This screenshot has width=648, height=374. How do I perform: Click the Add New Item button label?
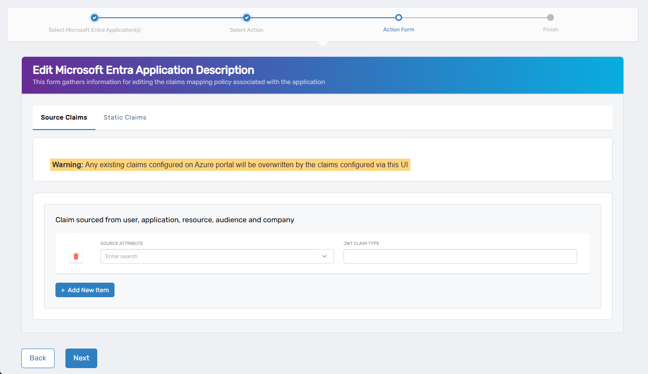click(x=88, y=290)
